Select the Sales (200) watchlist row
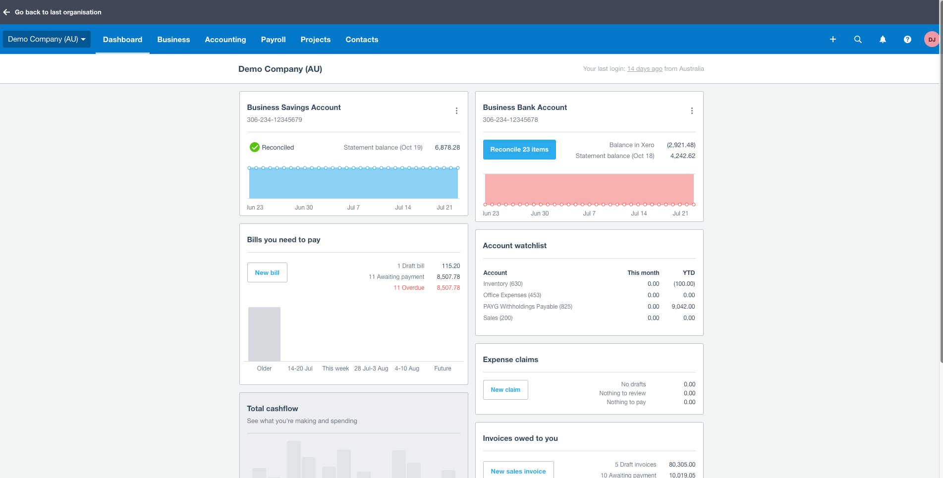This screenshot has width=943, height=478. [x=498, y=318]
